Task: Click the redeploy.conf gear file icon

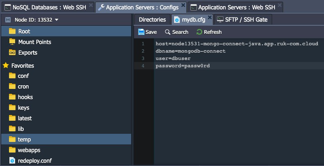Action: click(x=12, y=161)
